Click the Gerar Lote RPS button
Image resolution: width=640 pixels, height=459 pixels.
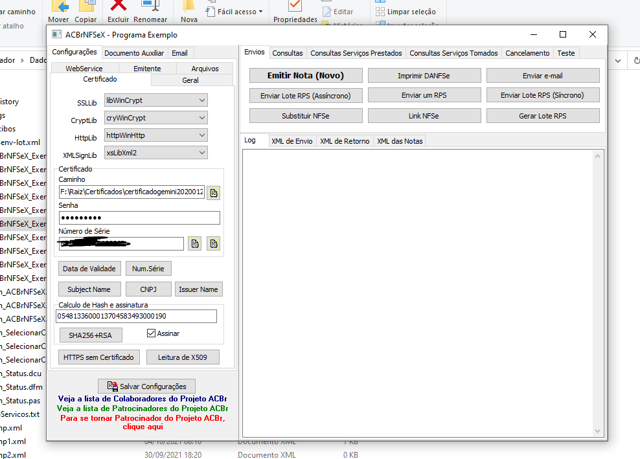coord(543,116)
